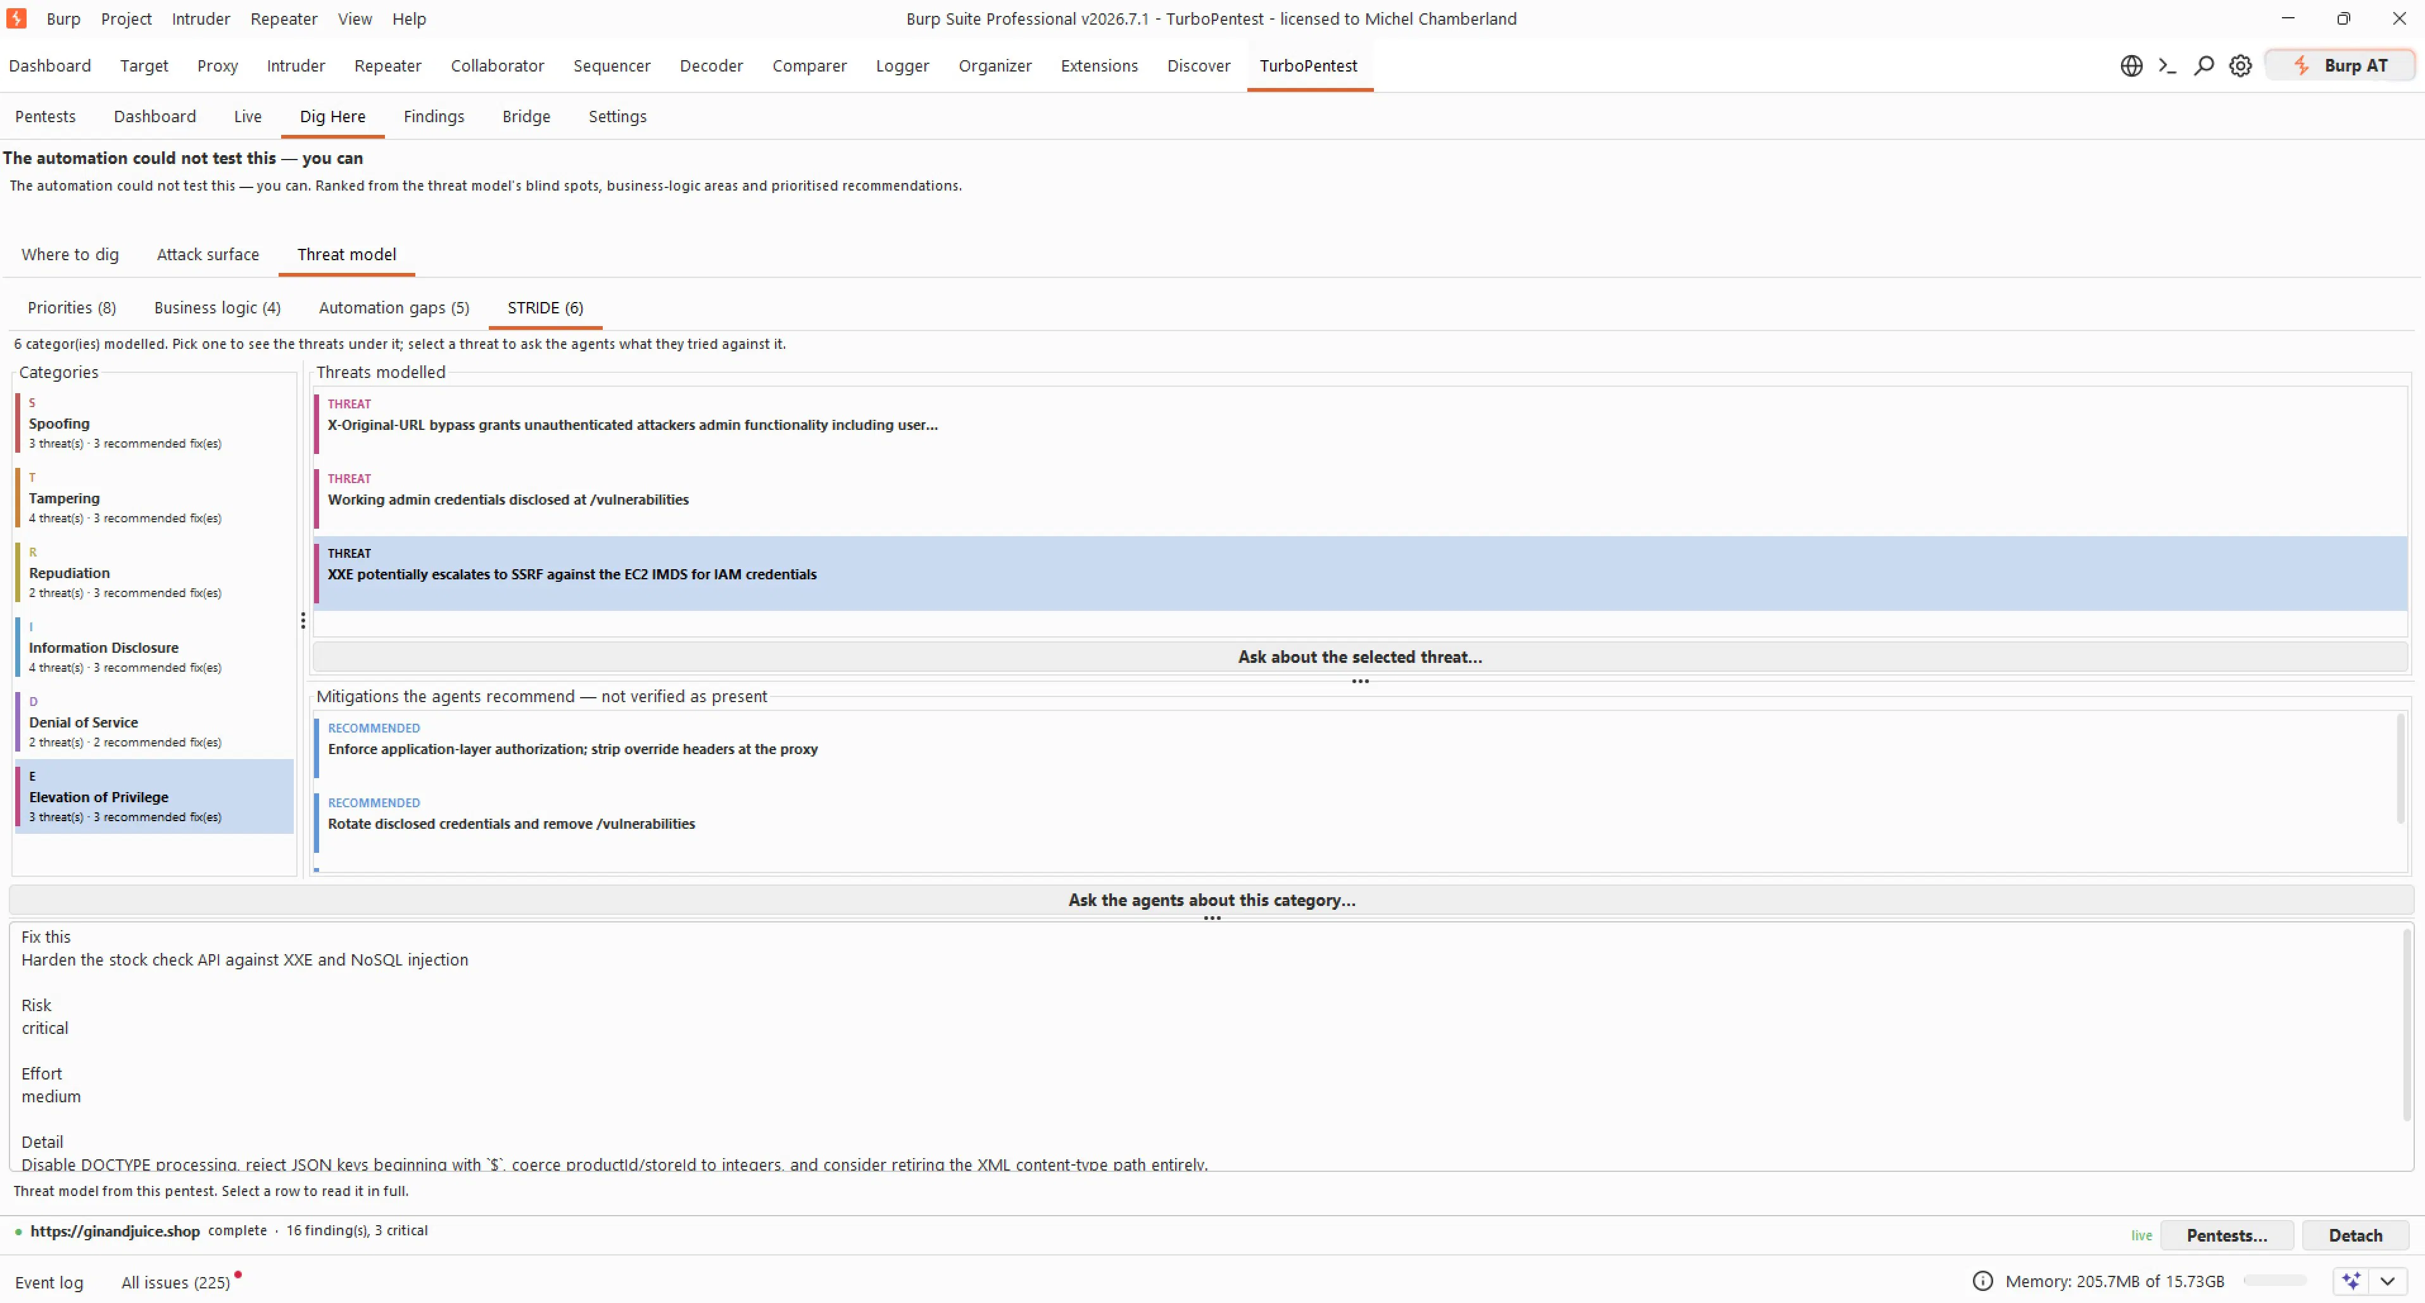Open the Intruder menu
This screenshot has width=2425, height=1303.
coord(201,19)
